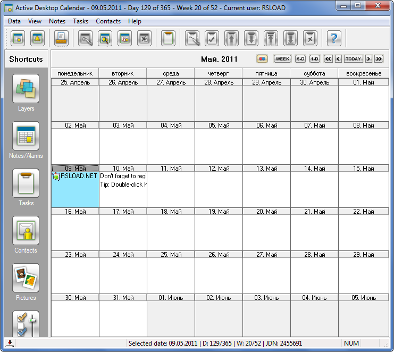Click the move task to top icon
Image resolution: width=394 pixels, height=352 pixels.
(x=271, y=38)
